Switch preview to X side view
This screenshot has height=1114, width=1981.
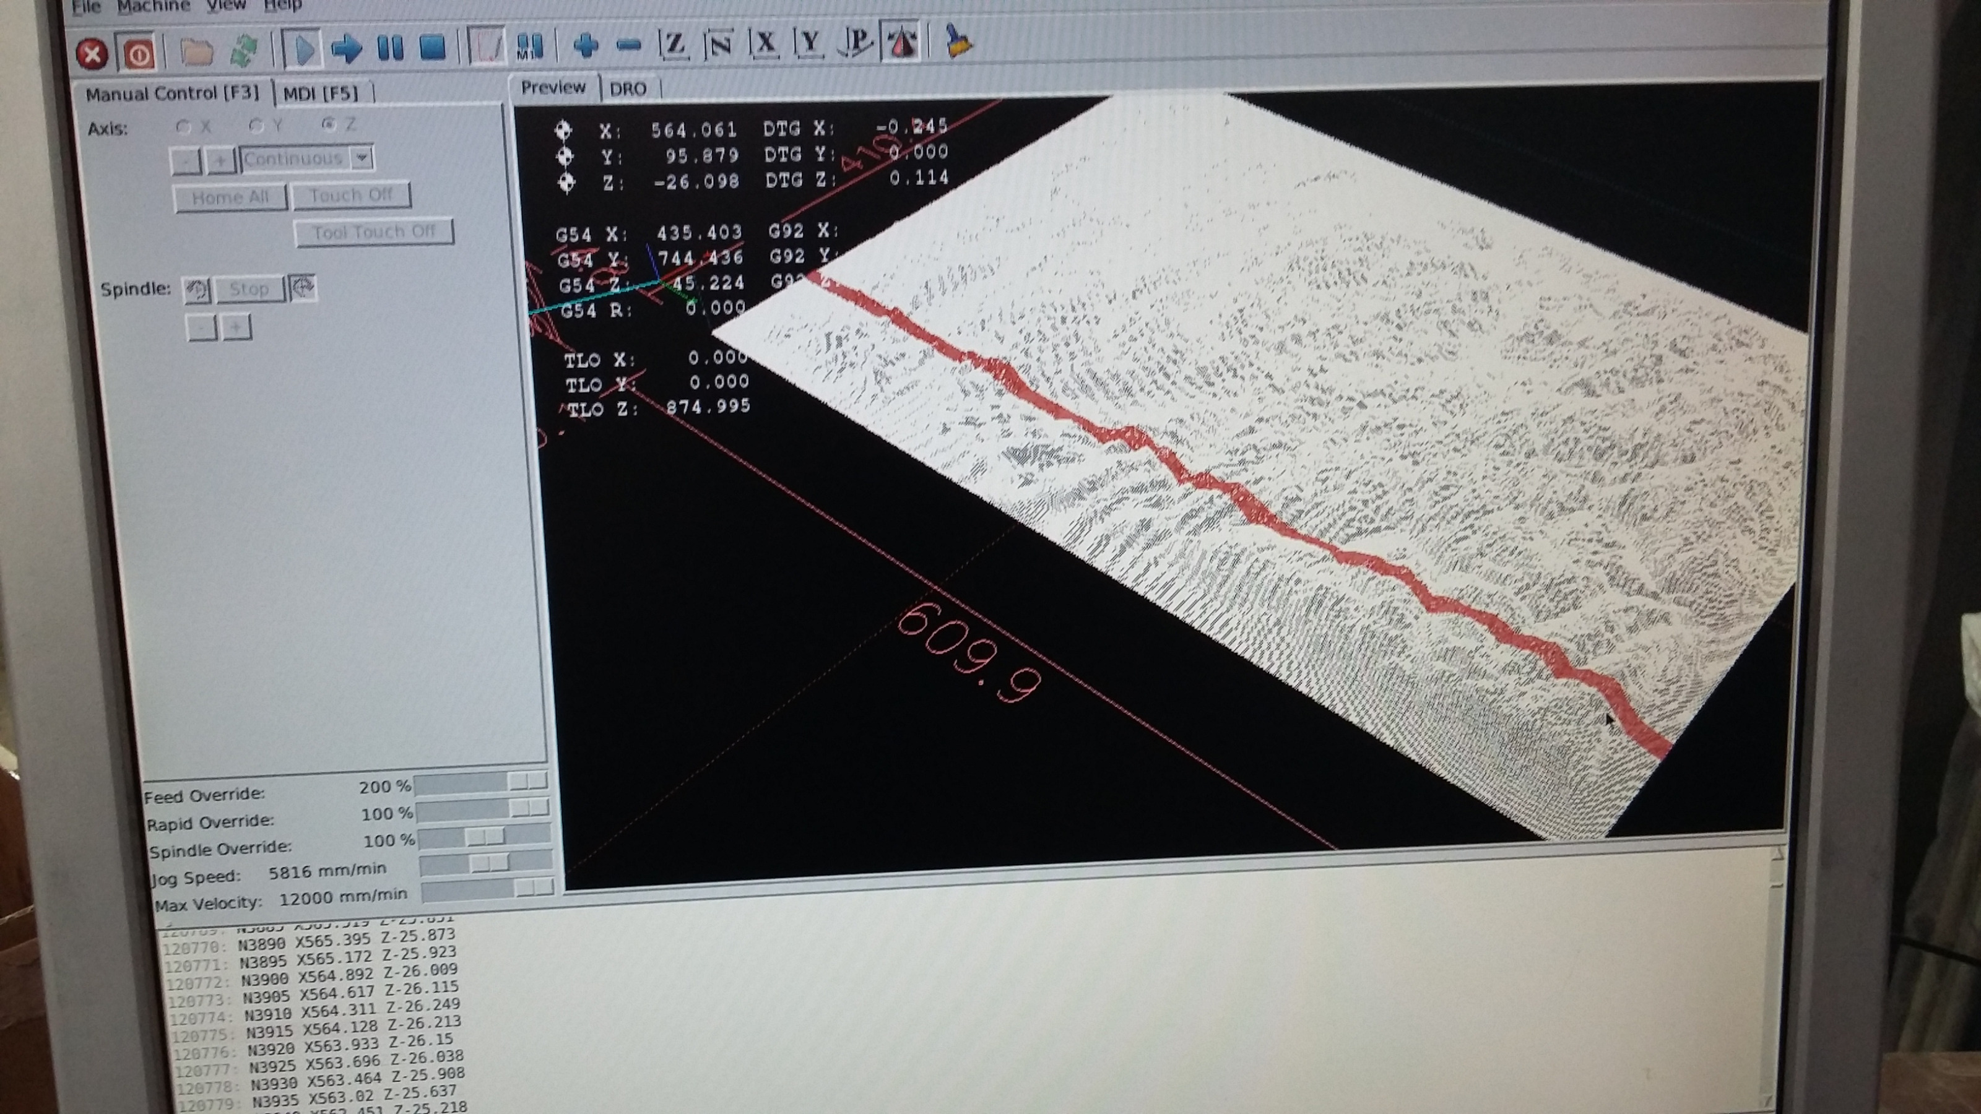765,44
